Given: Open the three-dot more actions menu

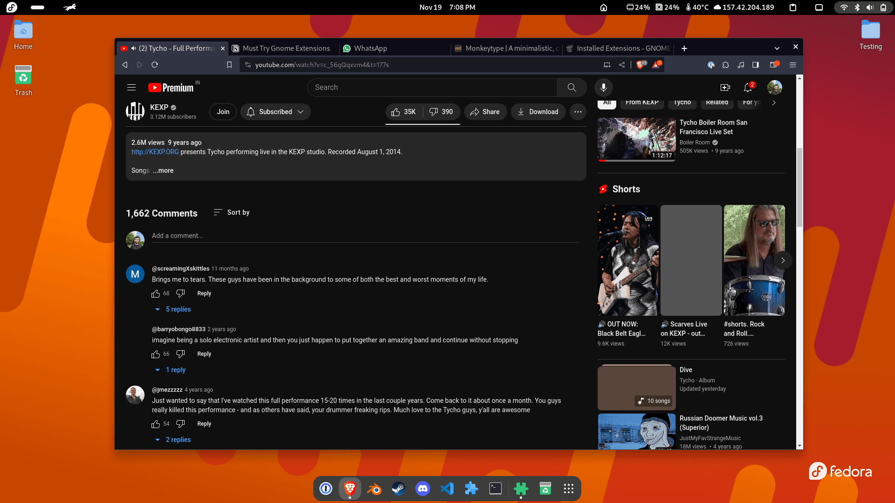Looking at the screenshot, I should [578, 112].
